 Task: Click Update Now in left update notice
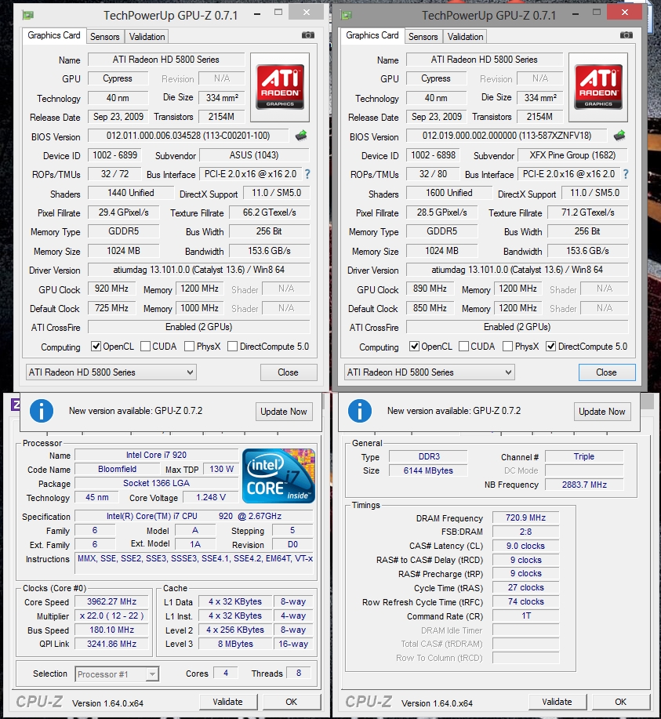coord(284,412)
